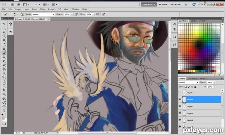Open the Screen Mode dropdown
225x135 pixels.
(x=54, y=4)
